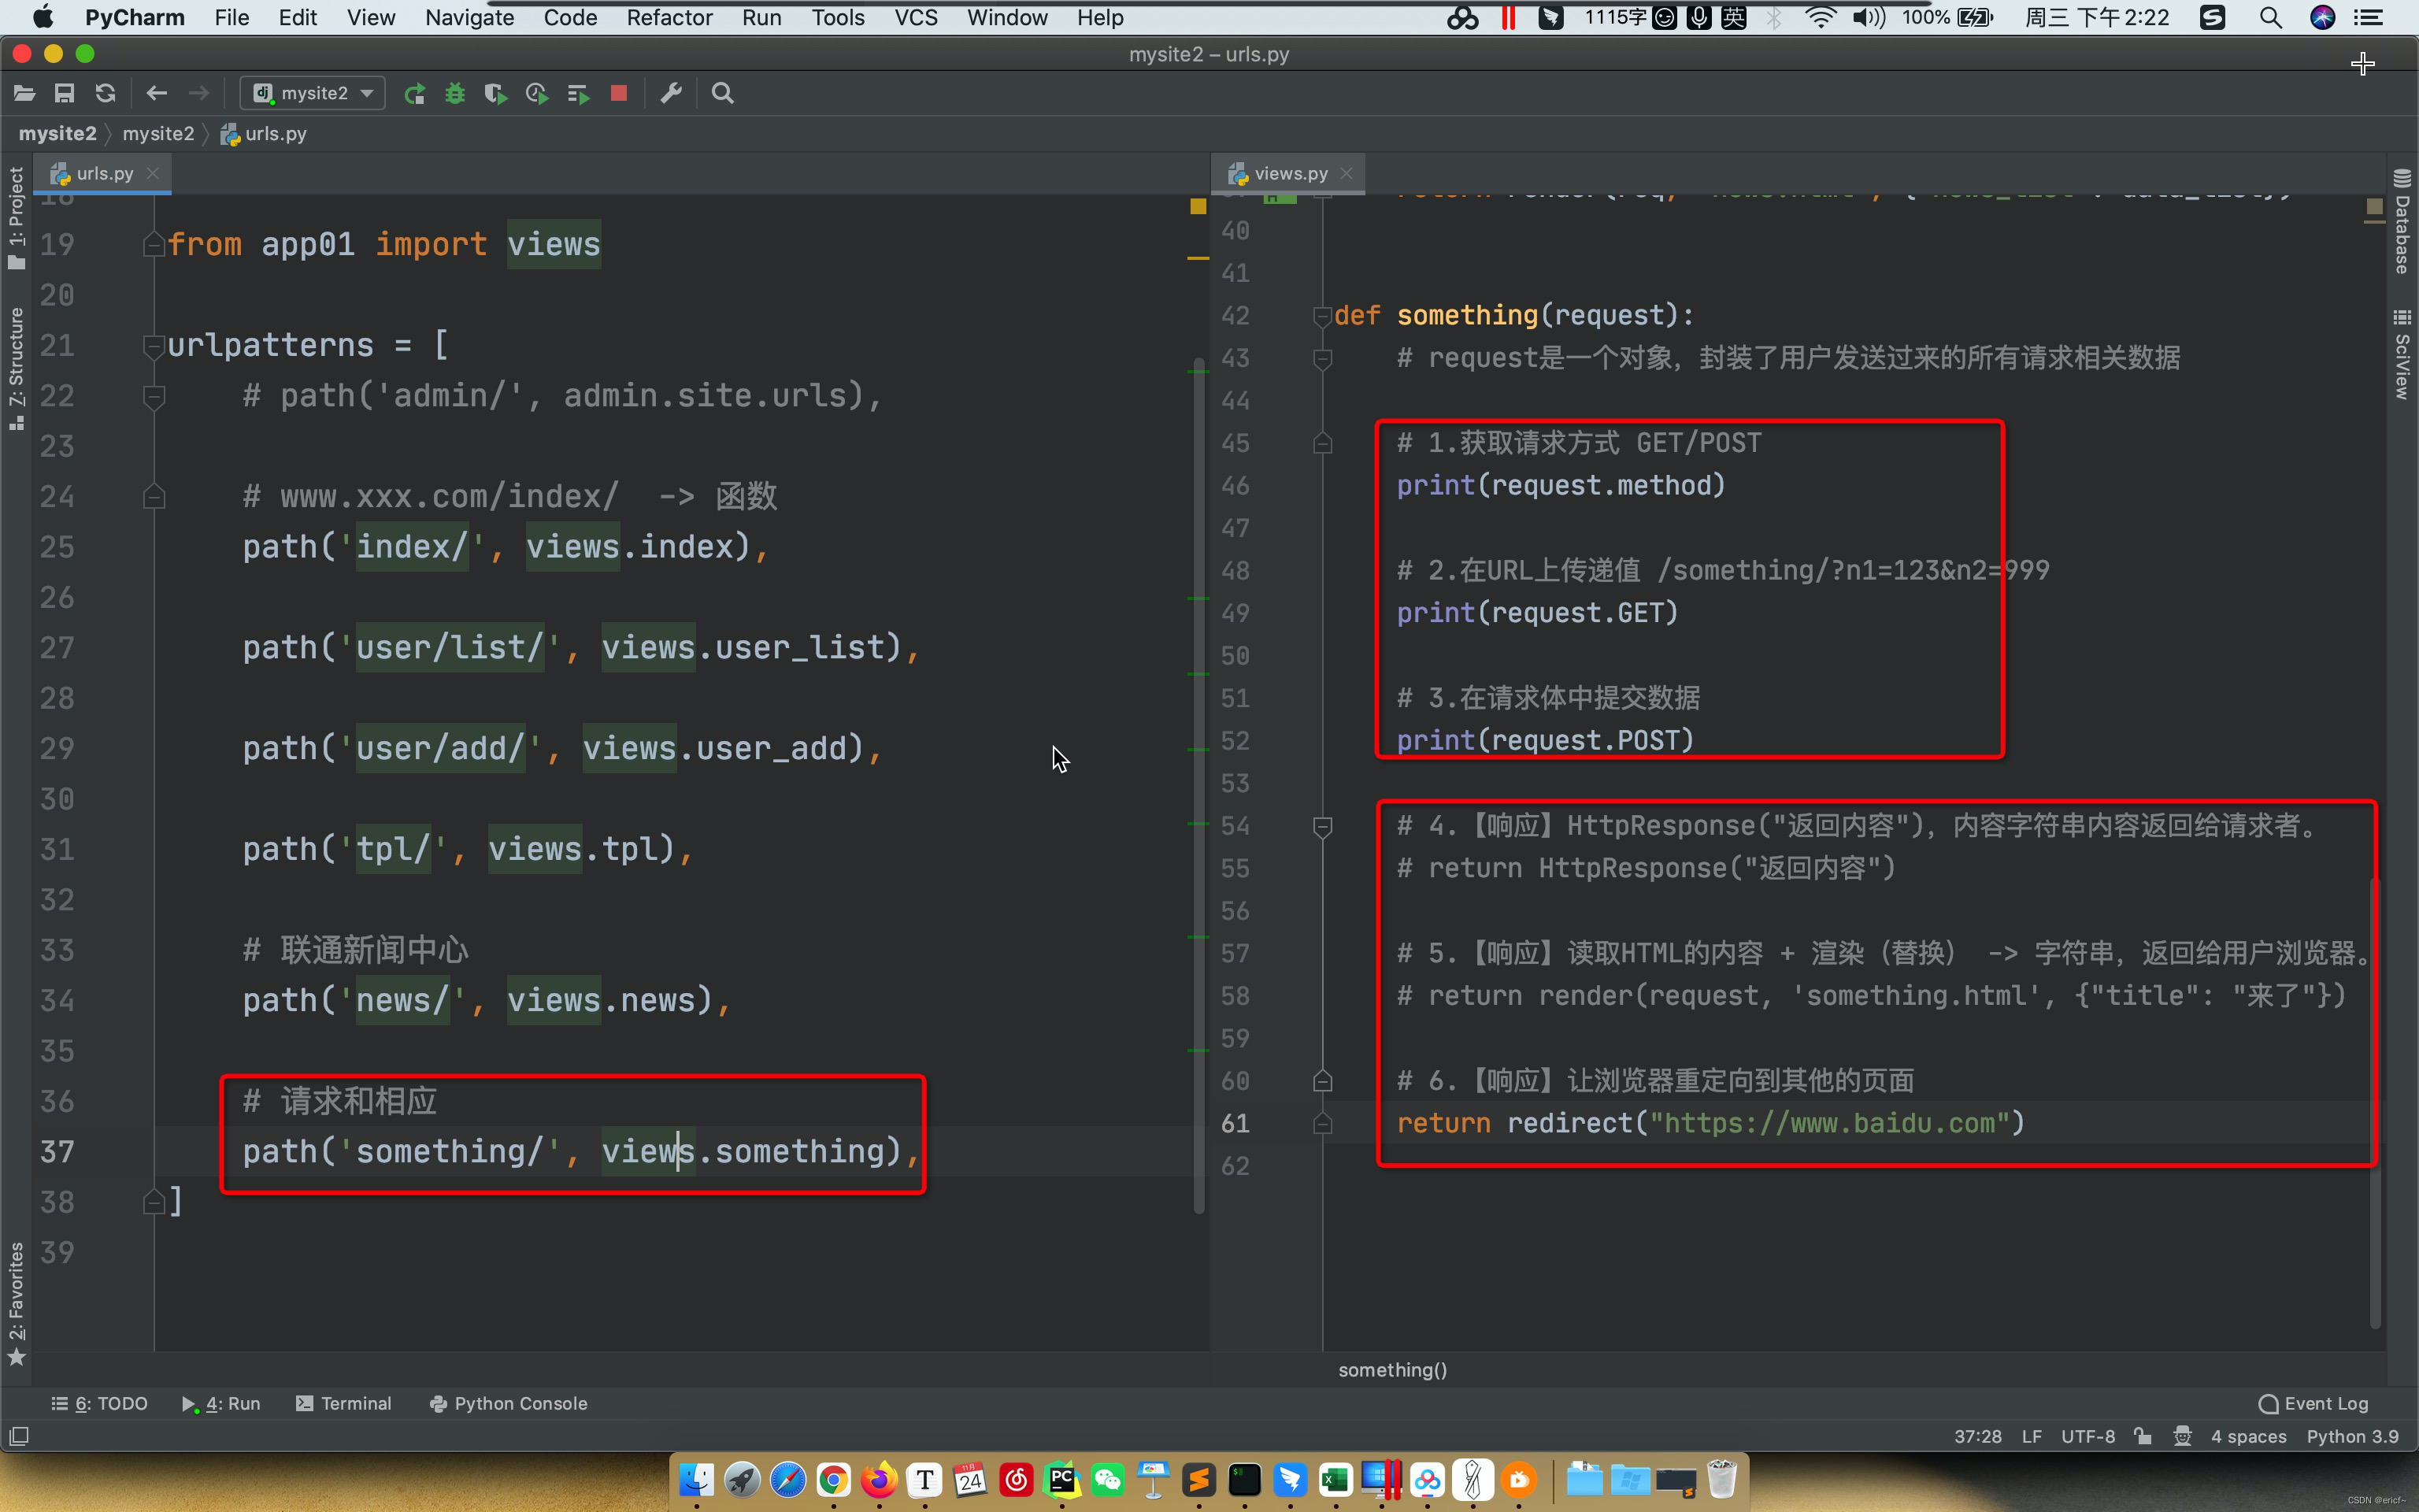This screenshot has height=1512, width=2419.
Task: Open Search Everywhere magnifier in toolbar
Action: click(x=723, y=93)
